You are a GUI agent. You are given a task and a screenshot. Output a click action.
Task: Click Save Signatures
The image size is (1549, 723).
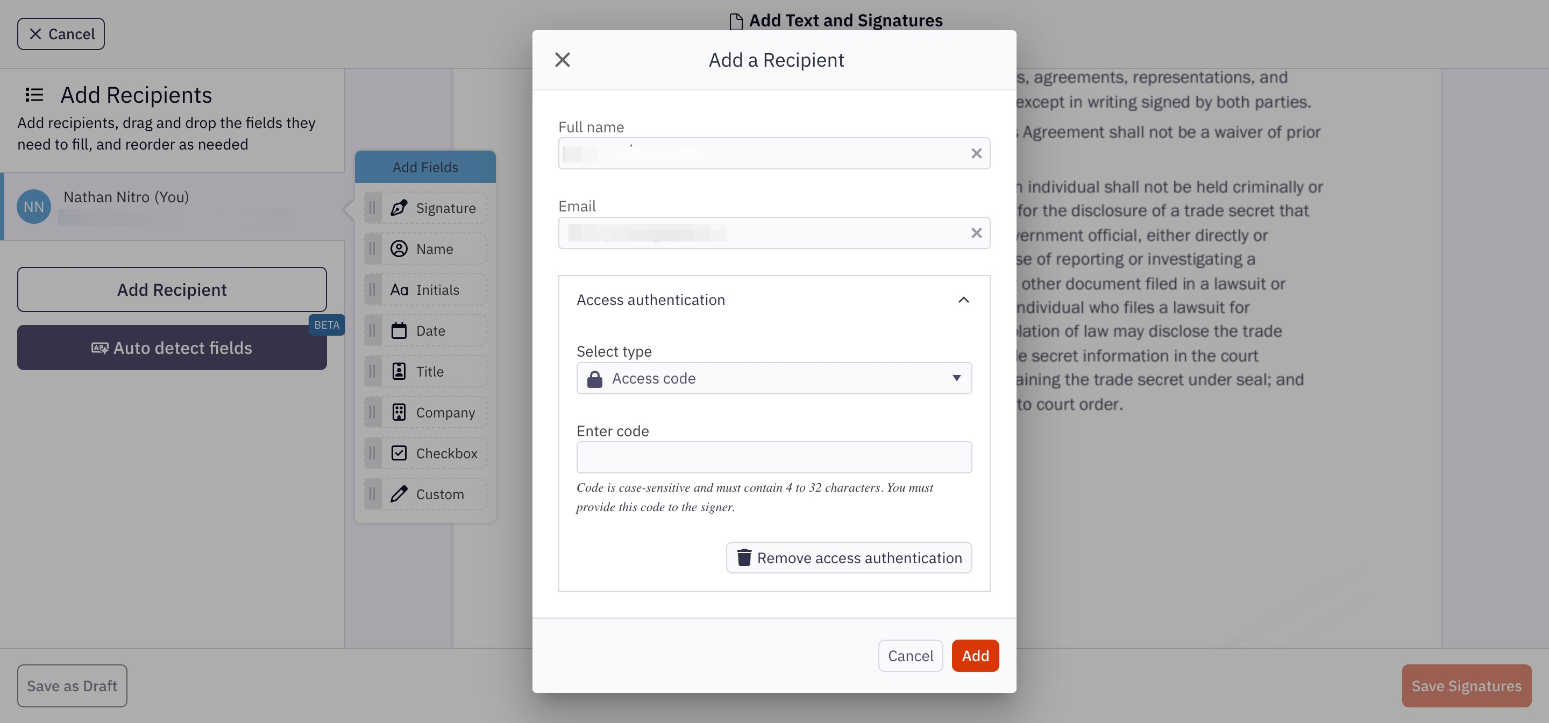(1467, 686)
